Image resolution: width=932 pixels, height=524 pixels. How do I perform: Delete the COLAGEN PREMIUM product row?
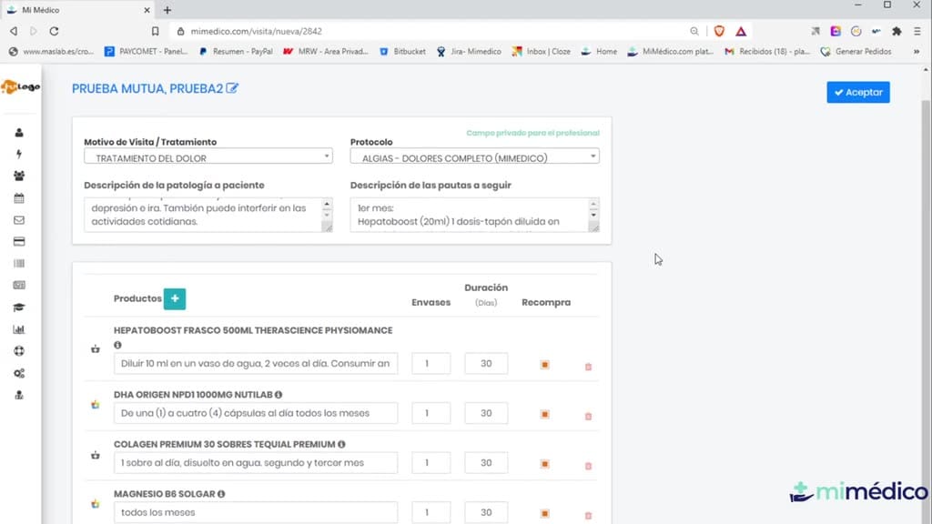click(x=589, y=467)
